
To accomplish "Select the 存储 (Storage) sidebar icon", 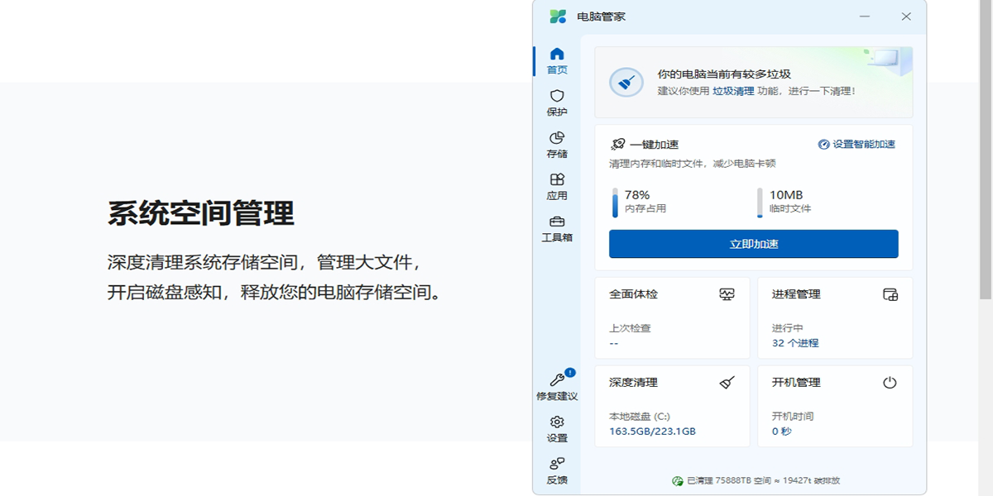I will coord(557,138).
